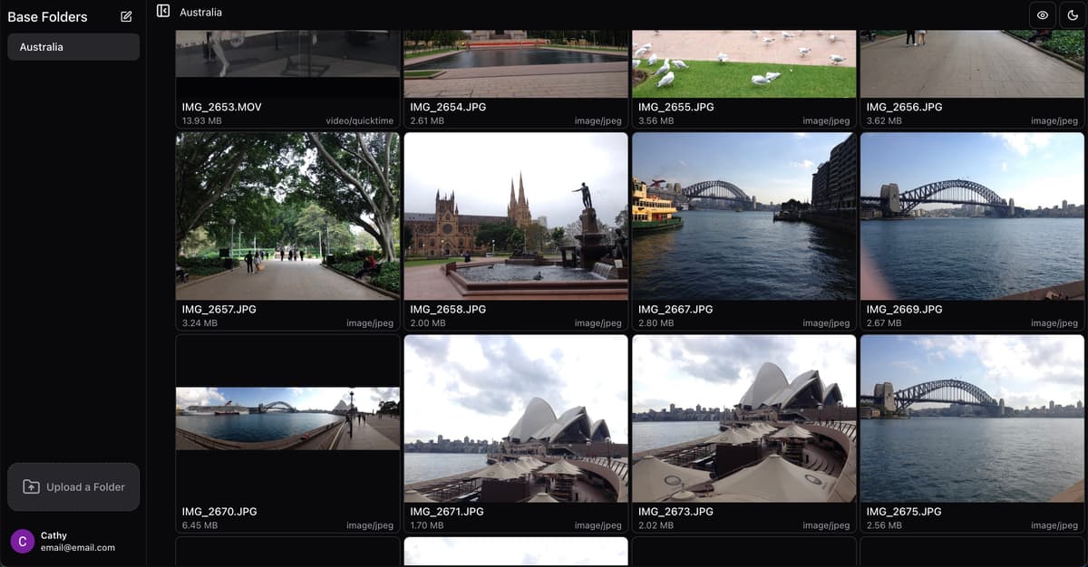Open the IMG_2654.JPG pond thumbnail
This screenshot has height=567, width=1088.
click(x=516, y=63)
